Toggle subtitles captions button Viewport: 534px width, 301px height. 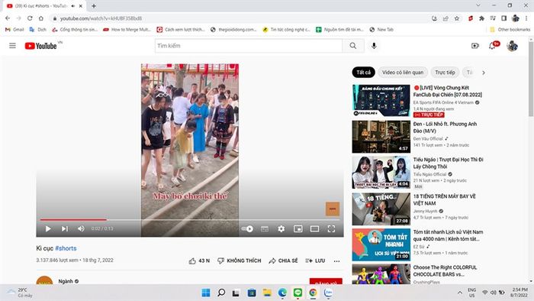click(265, 228)
